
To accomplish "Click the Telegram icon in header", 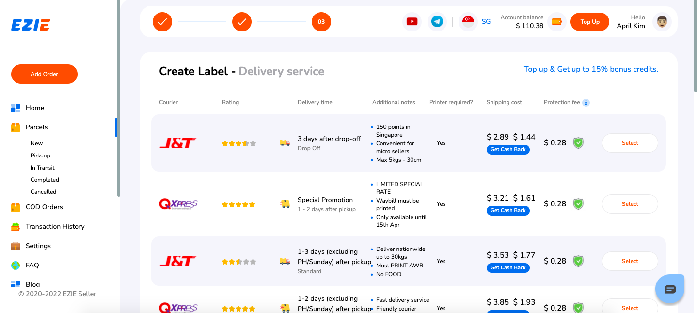I will pyautogui.click(x=437, y=22).
